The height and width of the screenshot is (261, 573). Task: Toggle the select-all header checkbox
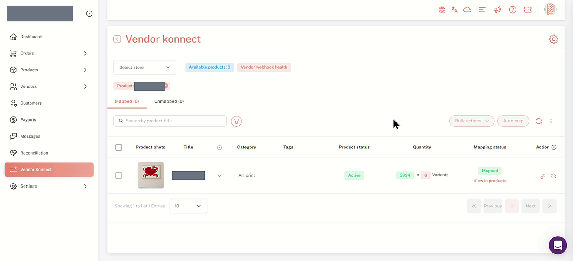119,147
